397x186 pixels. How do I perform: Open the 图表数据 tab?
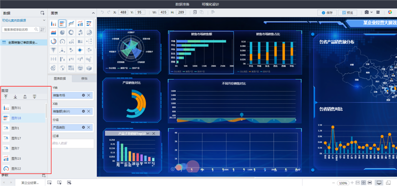tap(60, 79)
